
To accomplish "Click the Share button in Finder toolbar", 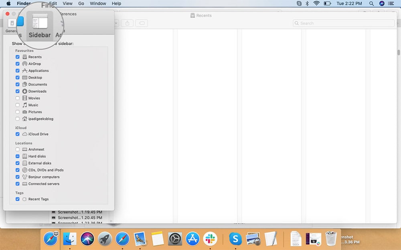I will pyautogui.click(x=127, y=23).
